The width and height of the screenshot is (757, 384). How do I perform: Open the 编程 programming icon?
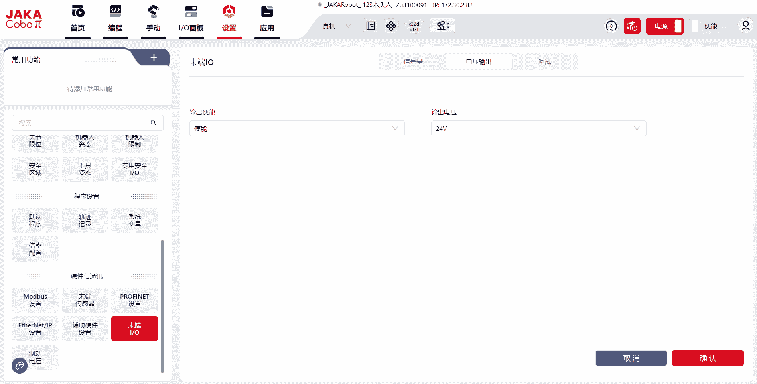click(115, 12)
